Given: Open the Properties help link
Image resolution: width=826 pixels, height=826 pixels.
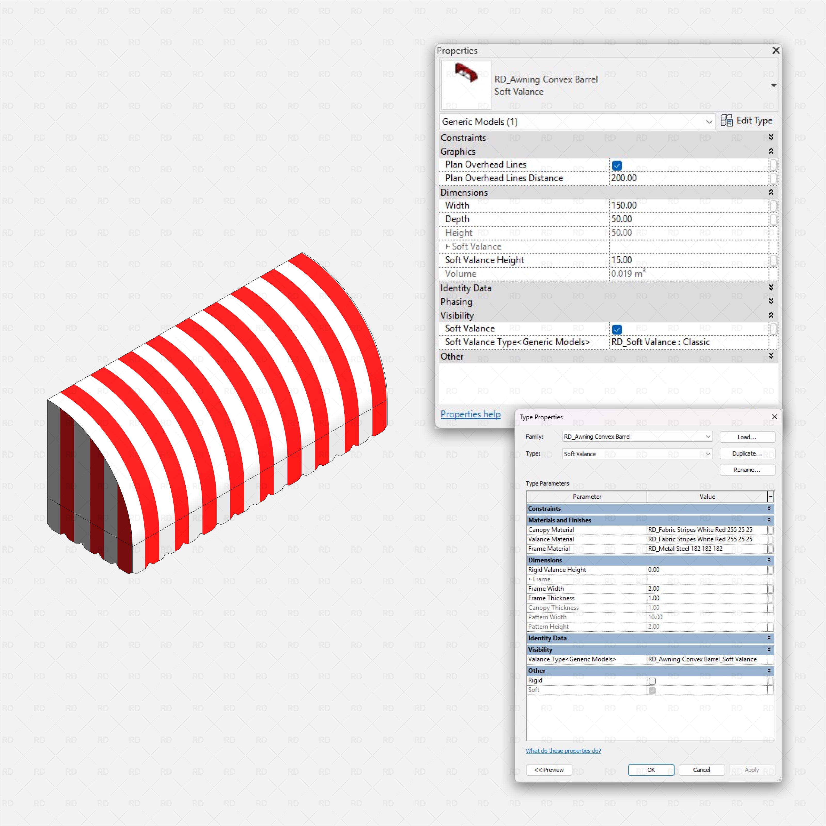Looking at the screenshot, I should (x=470, y=414).
